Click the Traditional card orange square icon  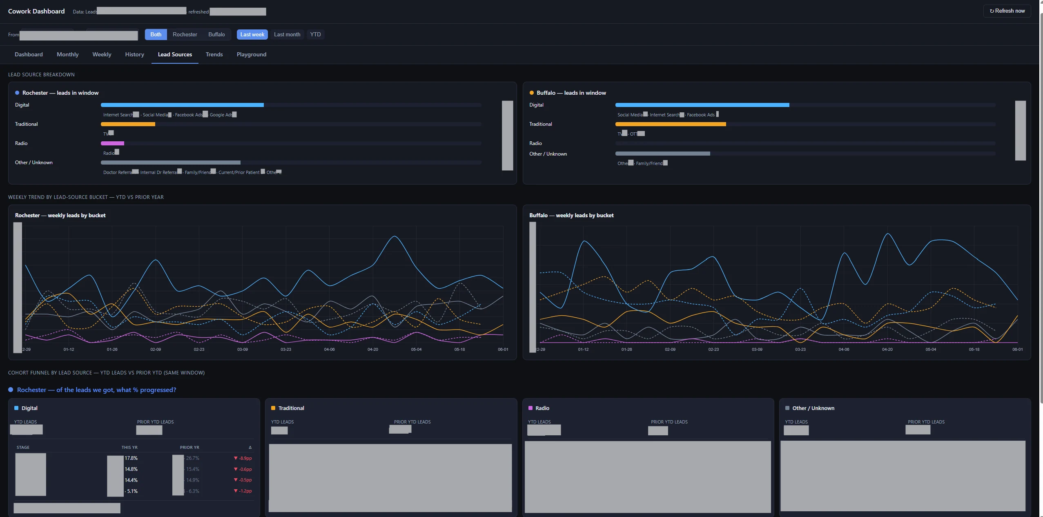(x=273, y=408)
